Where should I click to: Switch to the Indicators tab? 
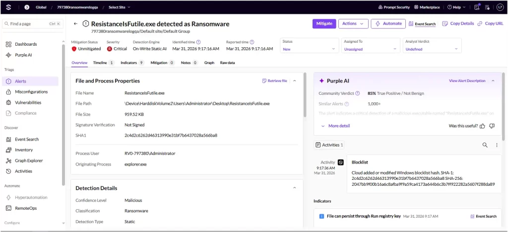pos(132,63)
